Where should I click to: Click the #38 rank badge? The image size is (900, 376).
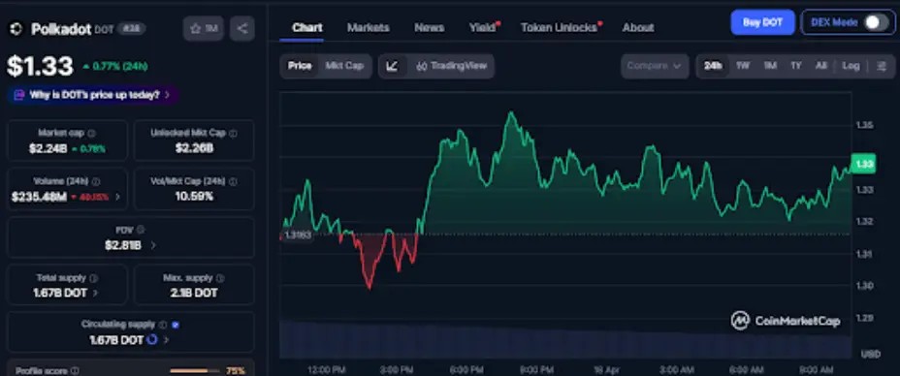tap(132, 28)
